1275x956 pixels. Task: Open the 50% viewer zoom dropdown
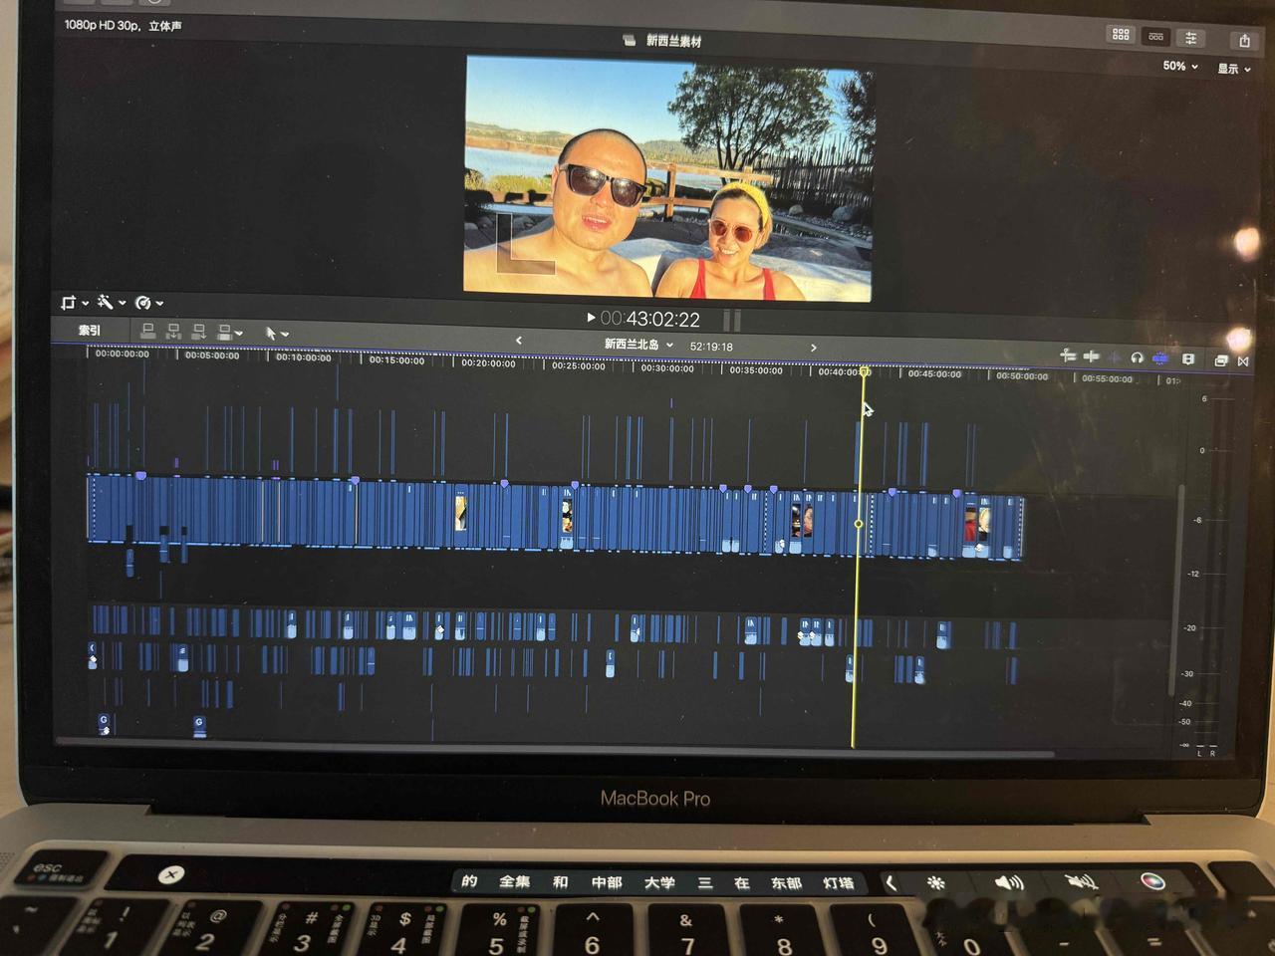click(1180, 66)
